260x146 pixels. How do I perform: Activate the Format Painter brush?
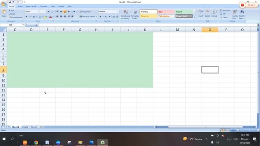(15, 17)
